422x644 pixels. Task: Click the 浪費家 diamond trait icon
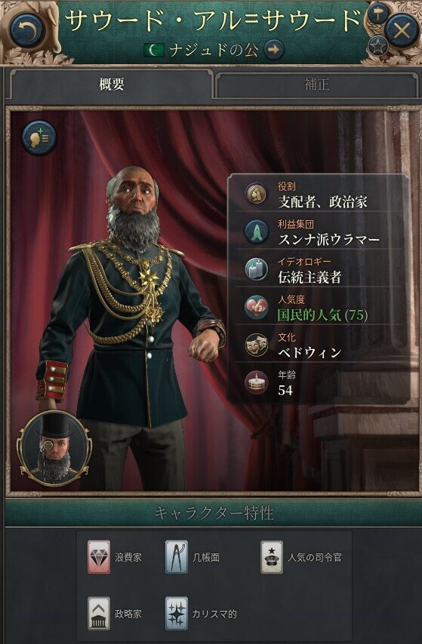99,557
